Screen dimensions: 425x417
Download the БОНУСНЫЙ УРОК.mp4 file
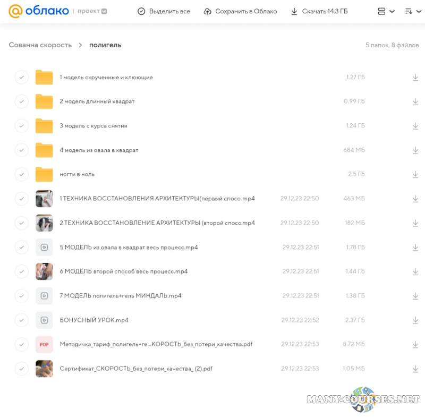click(x=415, y=320)
